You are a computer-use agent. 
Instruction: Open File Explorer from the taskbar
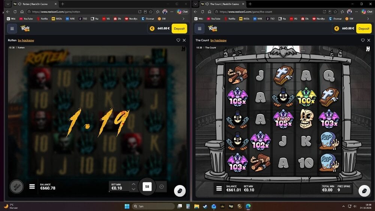coord(196,206)
